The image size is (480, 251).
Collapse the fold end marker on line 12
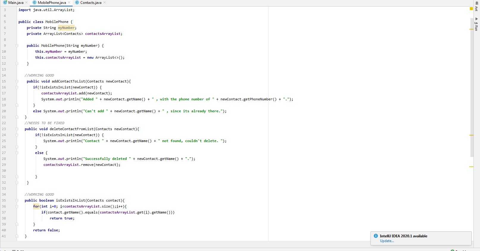point(17,63)
